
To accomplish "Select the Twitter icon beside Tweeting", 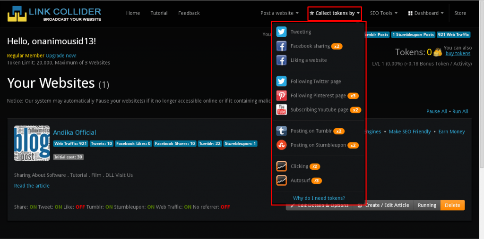I will point(282,32).
